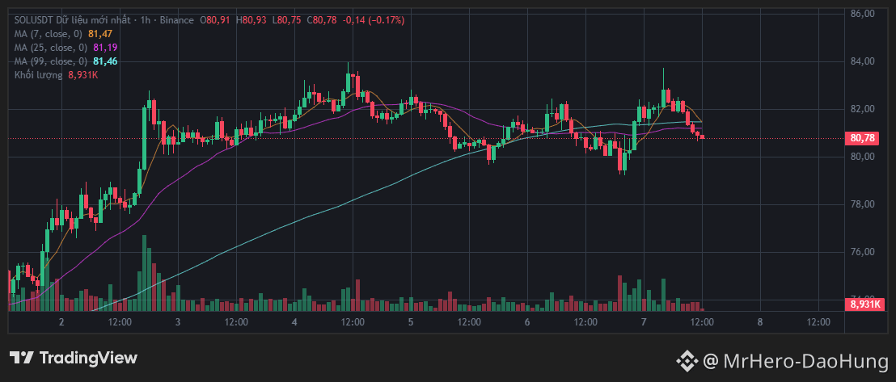Click the 82,00 price axis label
The width and height of the screenshot is (896, 382).
(864, 109)
